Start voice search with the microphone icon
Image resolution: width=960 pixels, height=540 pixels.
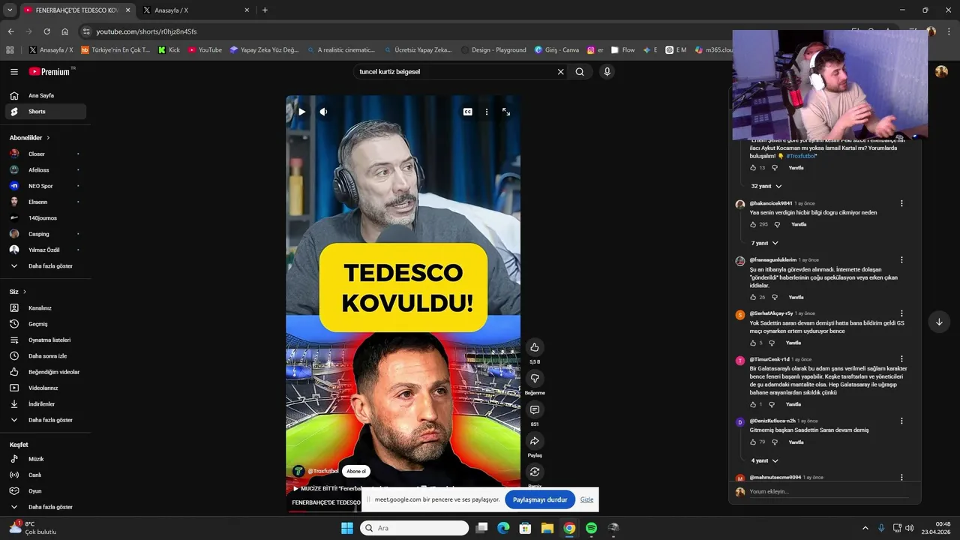click(607, 72)
